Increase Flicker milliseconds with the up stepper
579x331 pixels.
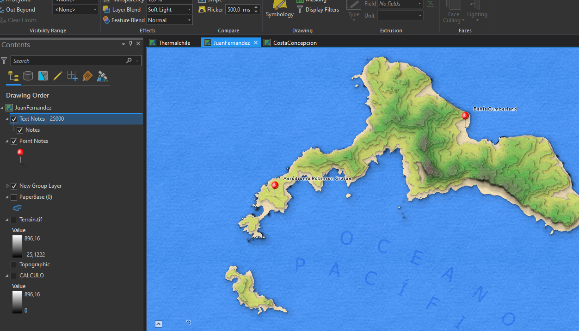pos(256,7)
